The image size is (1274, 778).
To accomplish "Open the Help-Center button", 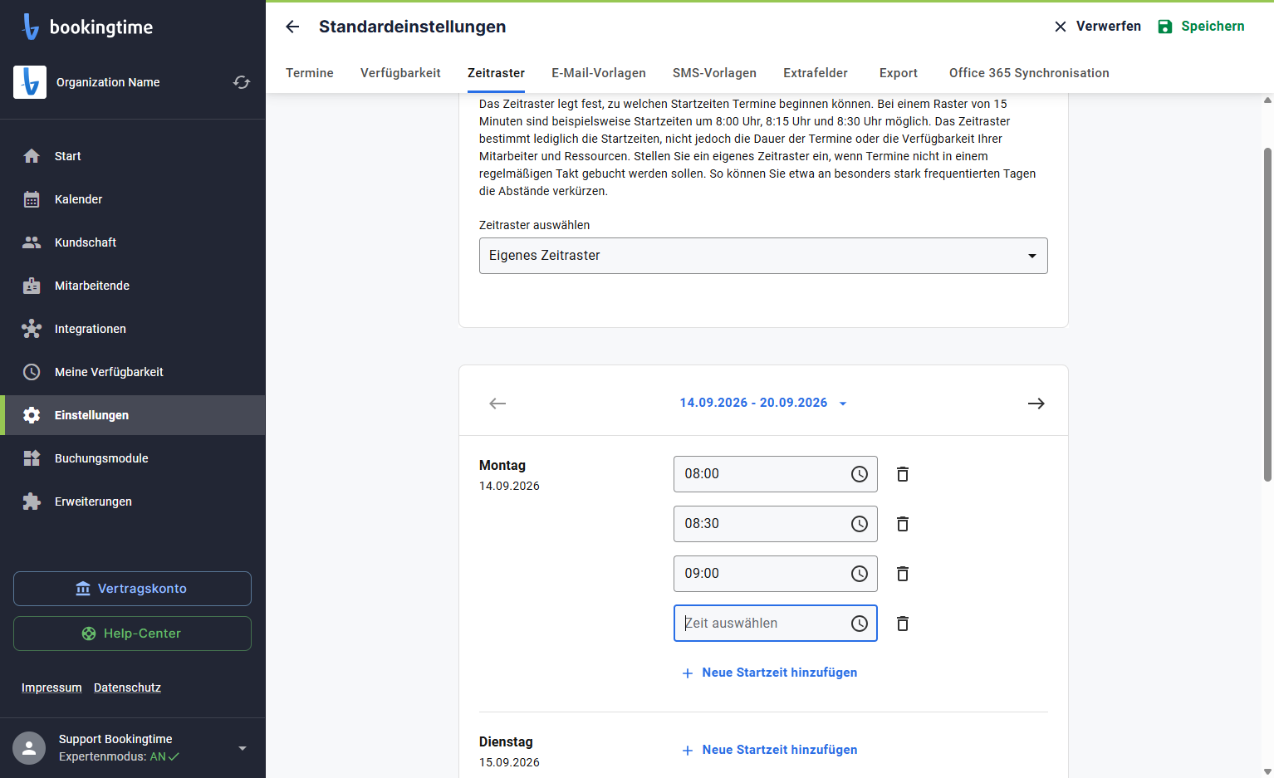I will click(132, 634).
